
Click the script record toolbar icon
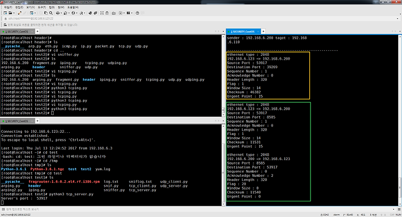[x=121, y=13]
